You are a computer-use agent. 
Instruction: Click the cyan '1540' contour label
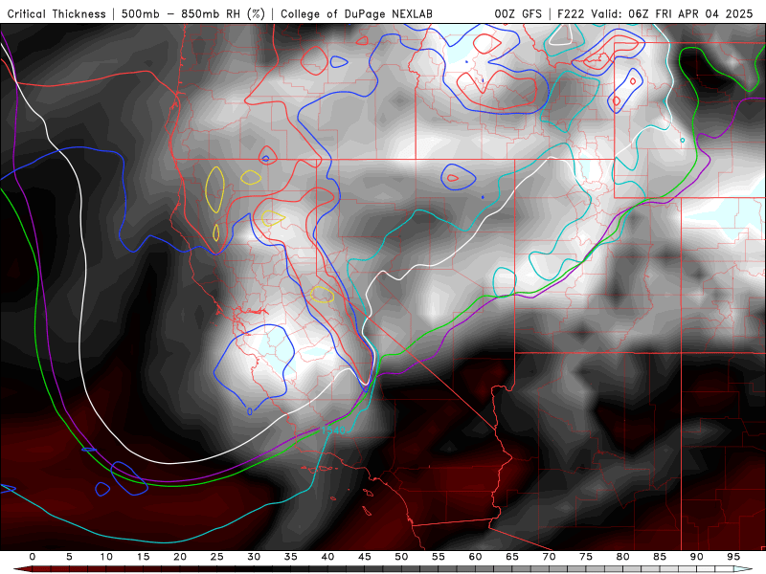[333, 430]
